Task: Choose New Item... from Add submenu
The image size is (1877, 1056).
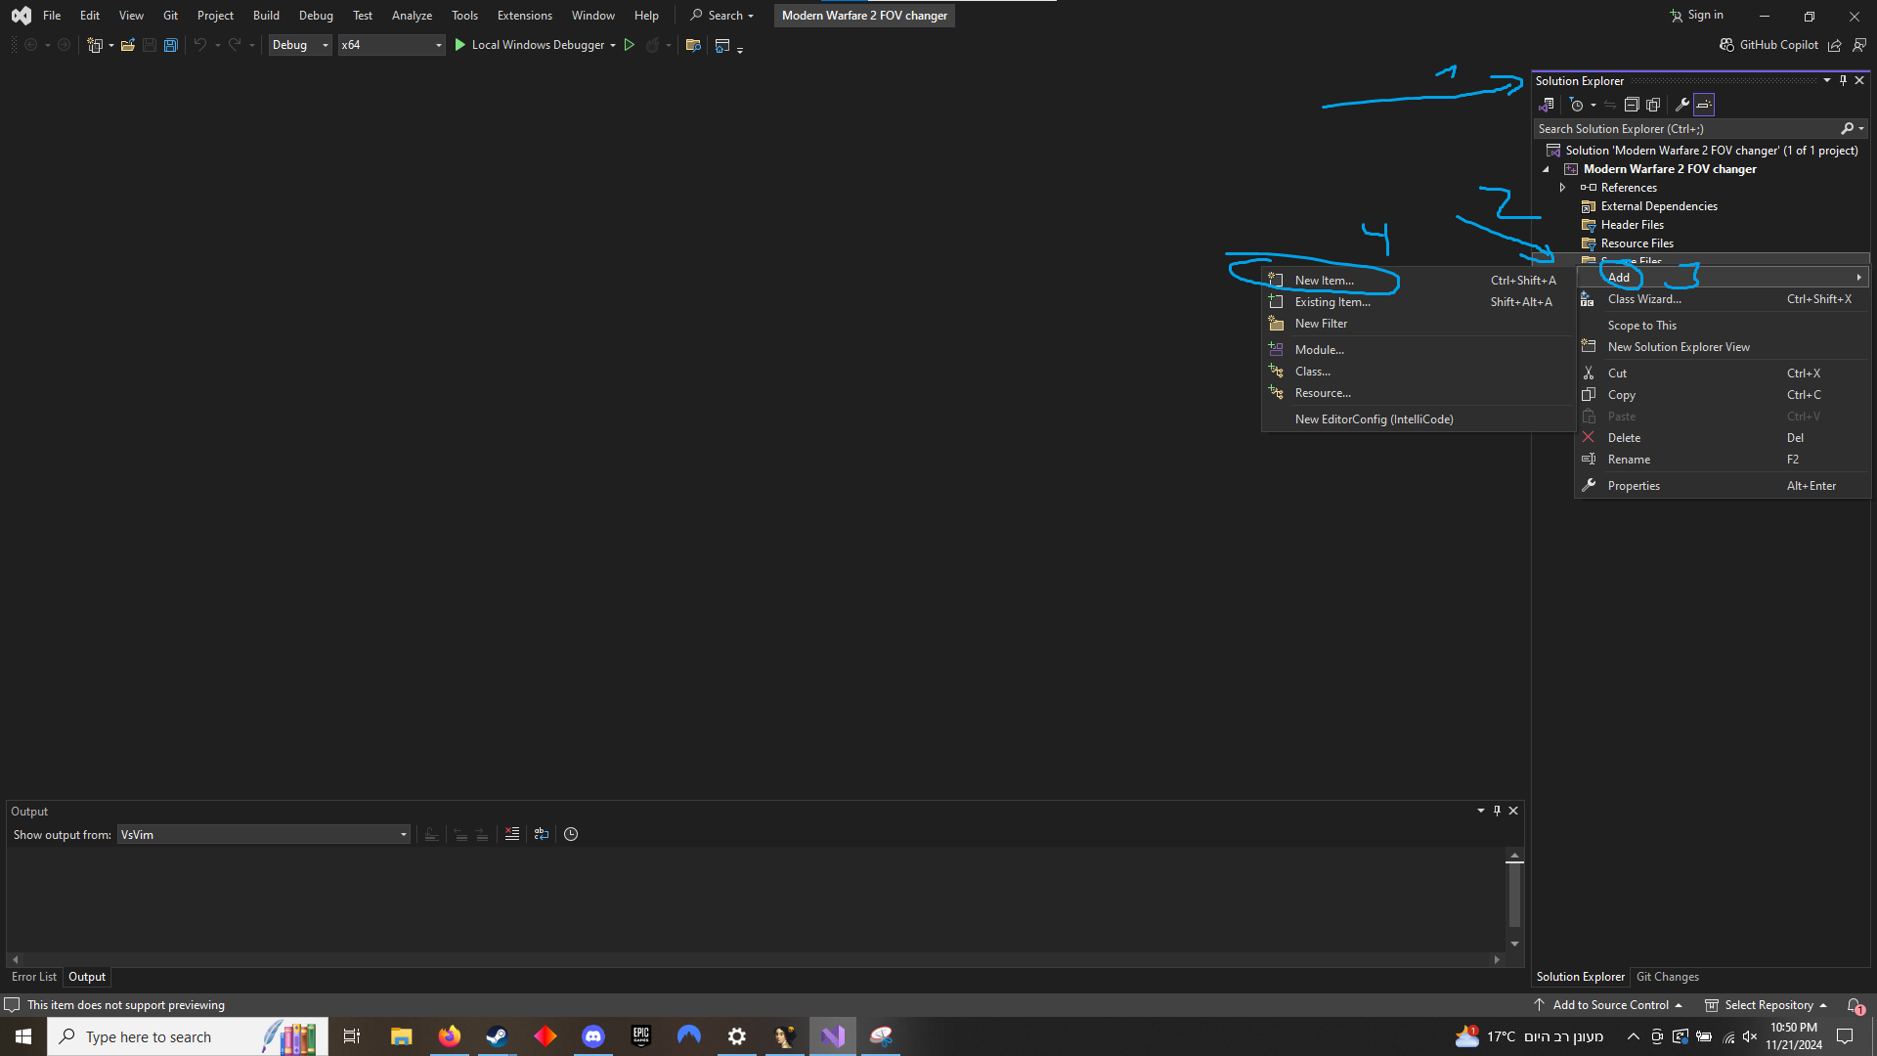Action: [x=1419, y=281]
